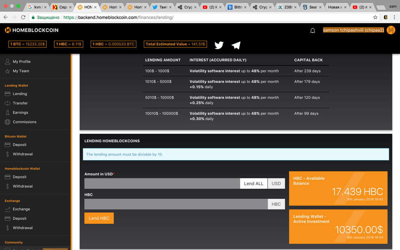This screenshot has width=400, height=250.
Task: Switch to the 238 exchange tab
Action: point(287,7)
